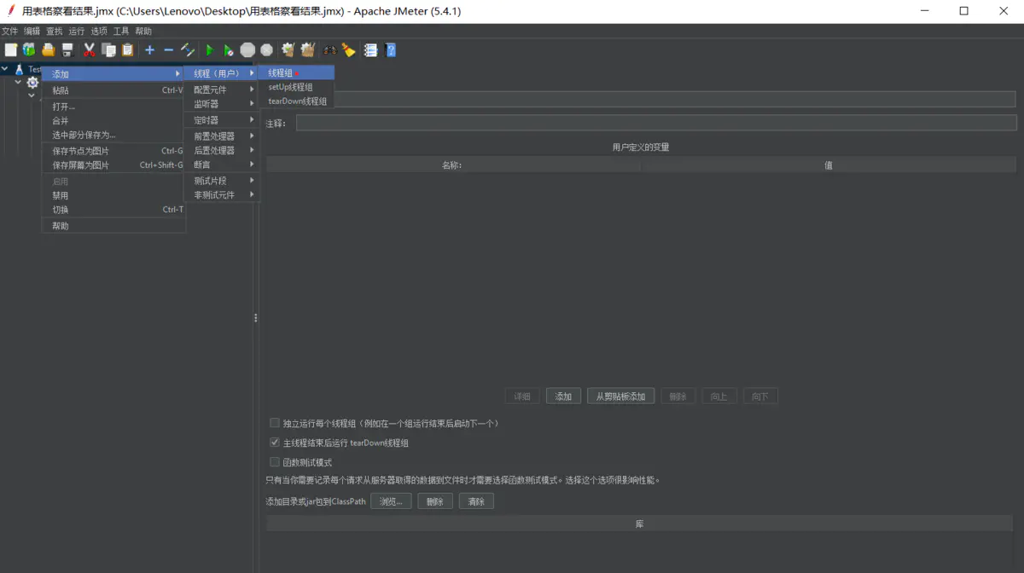This screenshot has height=573, width=1024.
Task: Click the round Shutdown icon
Action: point(267,50)
